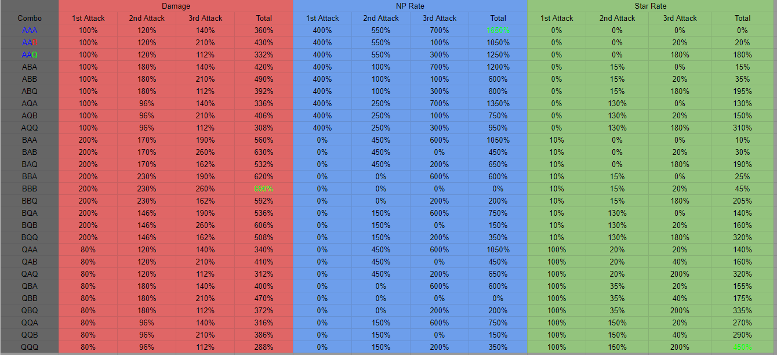This screenshot has width=777, height=355.
Task: Select the AAQ combo label cell
Action: (30, 55)
